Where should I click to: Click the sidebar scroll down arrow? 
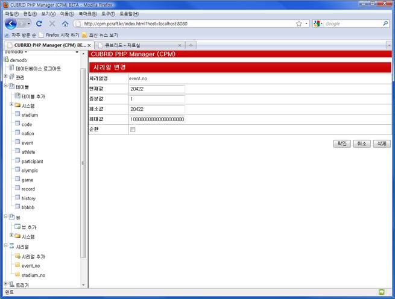(x=83, y=285)
